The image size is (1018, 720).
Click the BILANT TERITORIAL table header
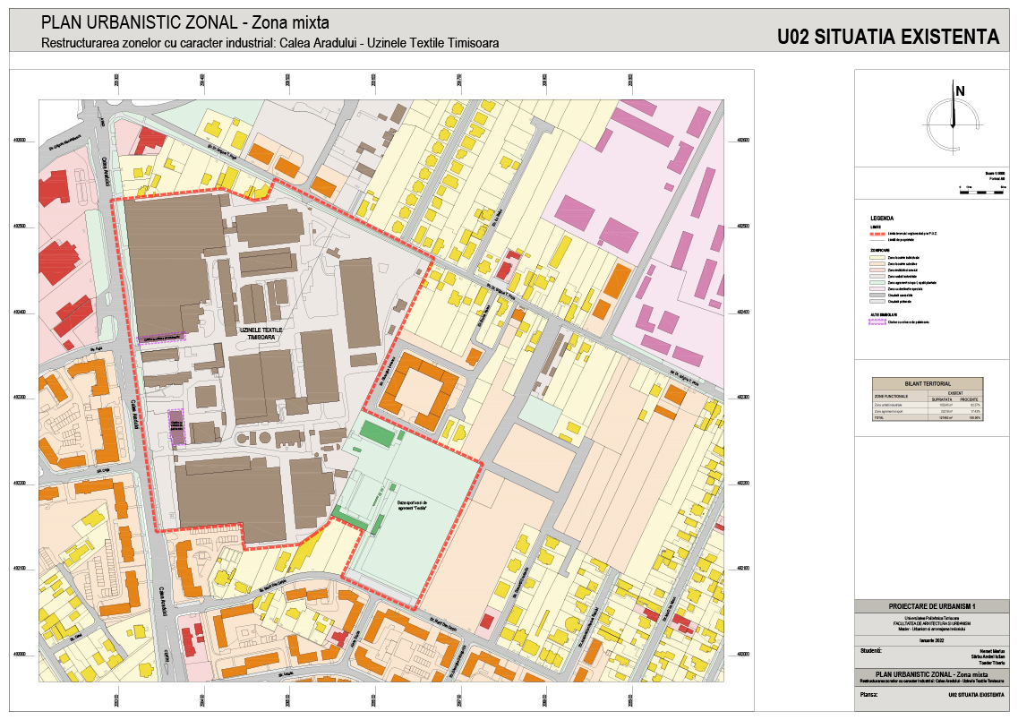[x=927, y=382]
